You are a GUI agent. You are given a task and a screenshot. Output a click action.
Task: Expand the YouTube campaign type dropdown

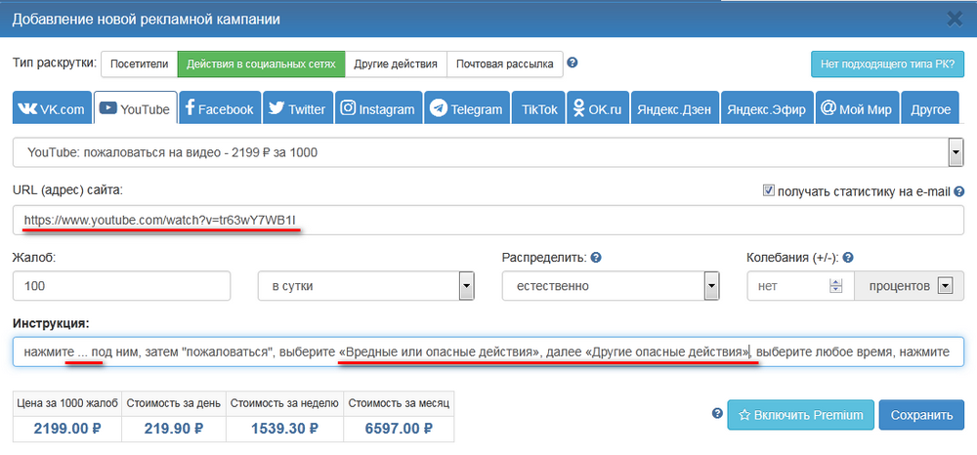coord(954,154)
